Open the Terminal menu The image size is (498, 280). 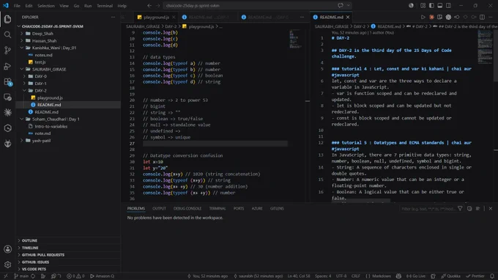pyautogui.click(x=105, y=6)
